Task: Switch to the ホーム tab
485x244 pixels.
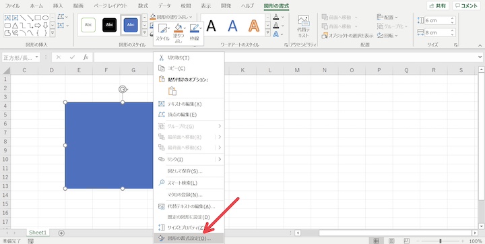Action: tap(36, 6)
